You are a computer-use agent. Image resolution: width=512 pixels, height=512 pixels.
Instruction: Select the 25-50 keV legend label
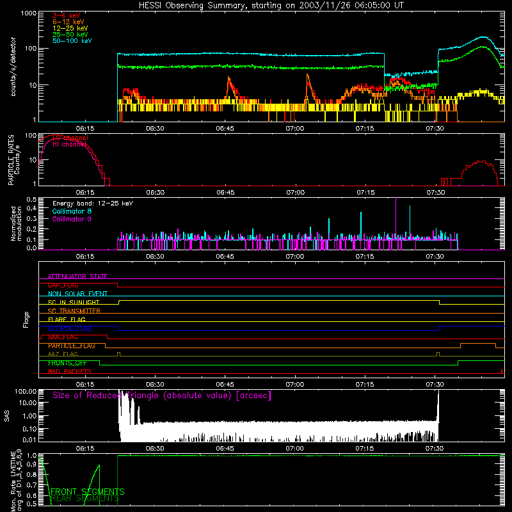pyautogui.click(x=70, y=35)
